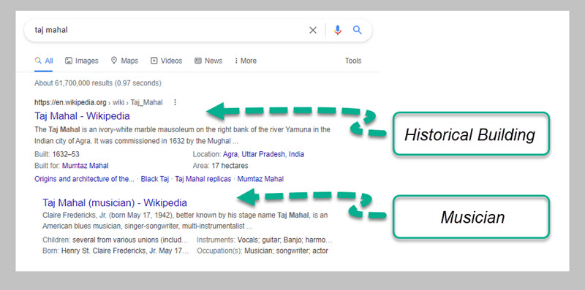Screen dimensions: 585x290
Task: Click inside the taj mahal search field
Action: click(168, 30)
